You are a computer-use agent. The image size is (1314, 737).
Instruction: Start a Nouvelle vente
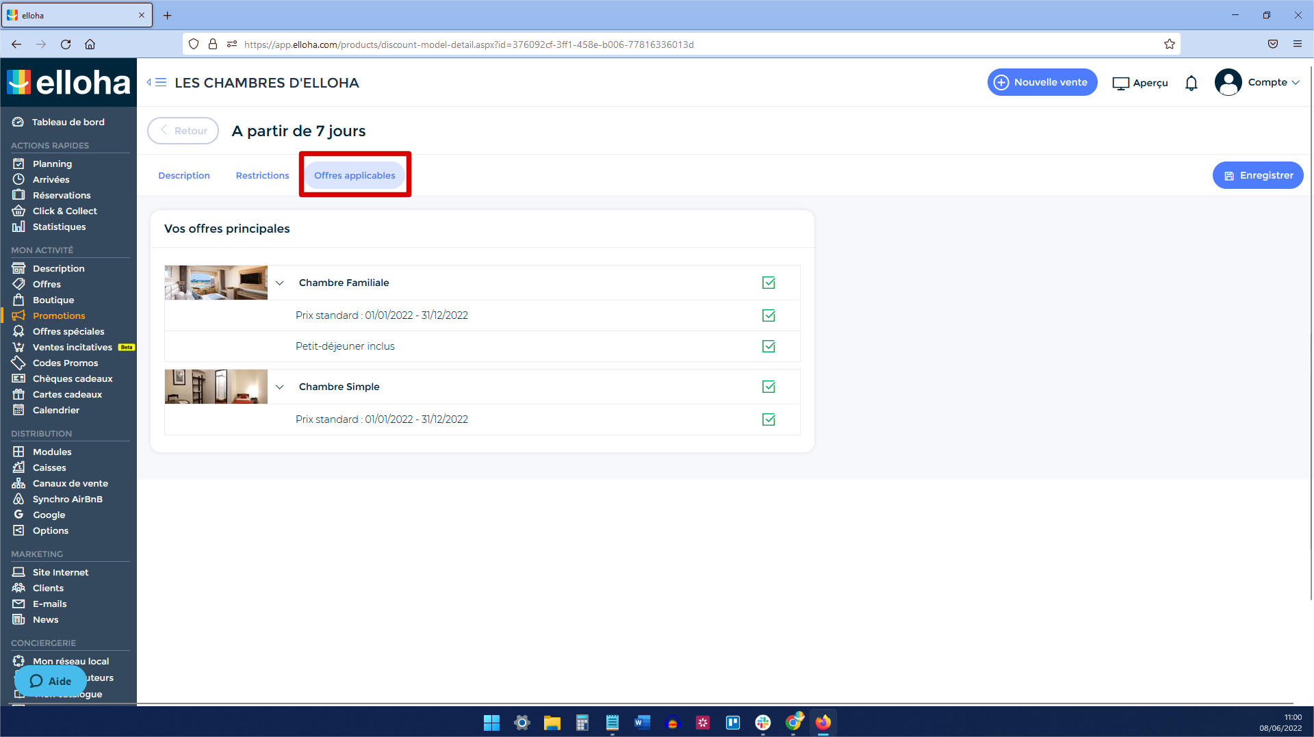click(x=1042, y=82)
